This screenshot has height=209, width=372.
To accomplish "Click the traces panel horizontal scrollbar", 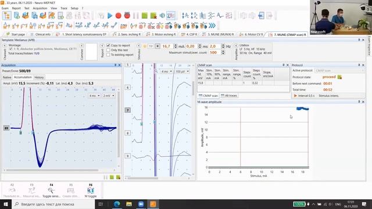I will pyautogui.click(x=142, y=178).
